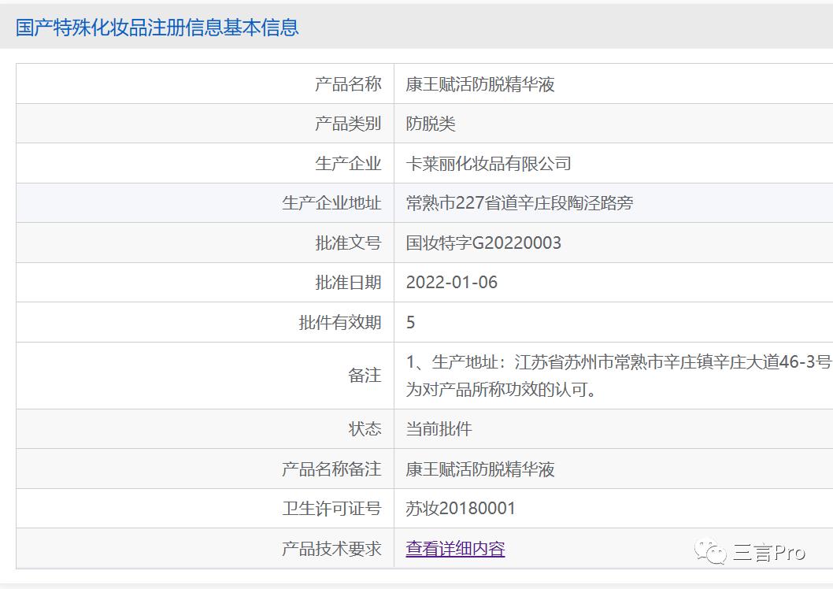833x589 pixels.
Task: Click the 批准文号 row label
Action: tap(348, 243)
